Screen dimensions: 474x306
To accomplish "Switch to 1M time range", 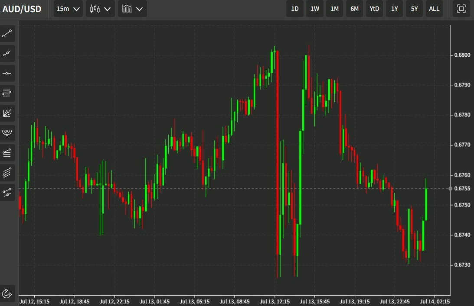I will click(x=335, y=9).
